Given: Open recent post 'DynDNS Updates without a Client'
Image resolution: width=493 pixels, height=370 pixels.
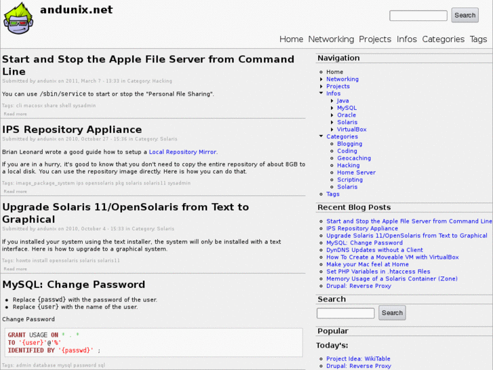Looking at the screenshot, I should (374, 250).
